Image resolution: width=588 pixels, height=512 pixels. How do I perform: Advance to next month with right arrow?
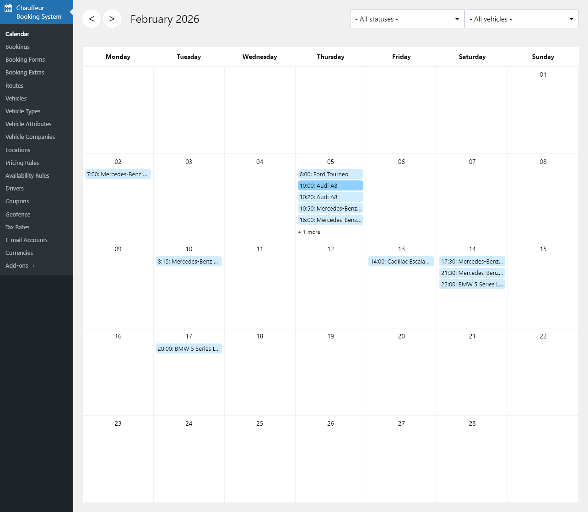[112, 19]
